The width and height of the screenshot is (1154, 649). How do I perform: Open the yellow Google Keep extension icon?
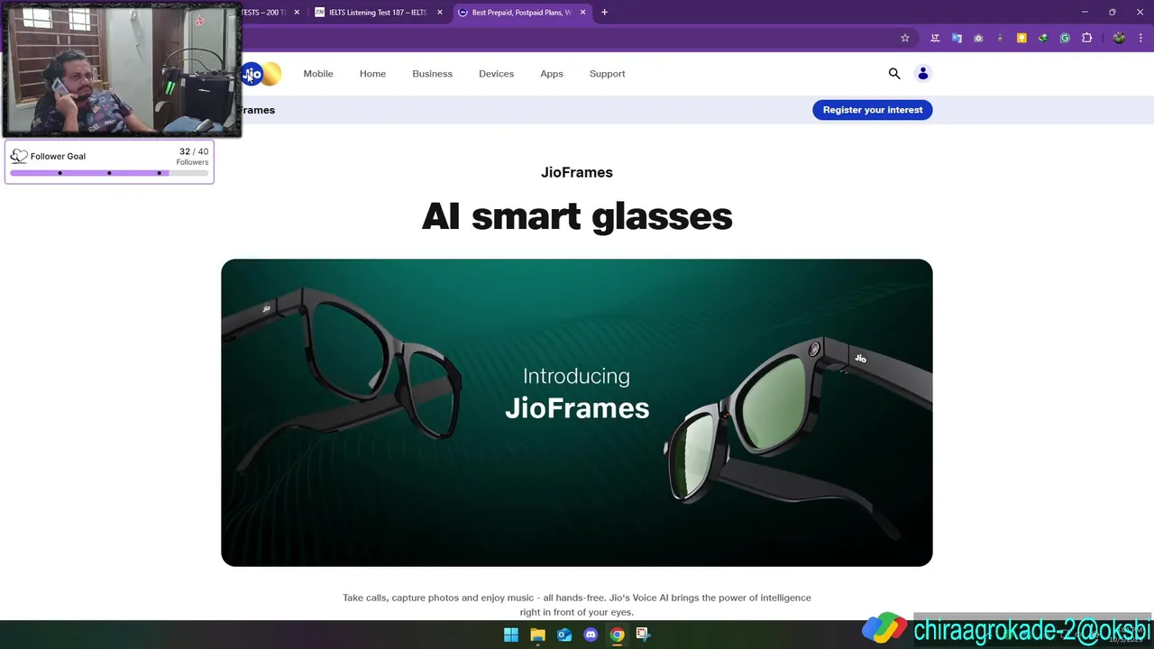pyautogui.click(x=1021, y=38)
